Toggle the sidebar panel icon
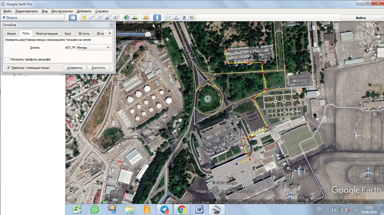The height and width of the screenshot is (215, 384). pos(73,18)
